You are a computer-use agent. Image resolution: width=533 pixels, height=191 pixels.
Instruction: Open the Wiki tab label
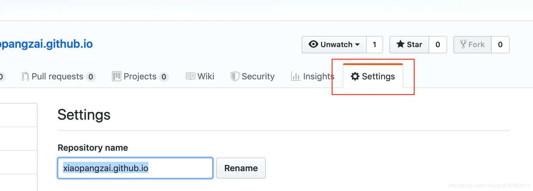tap(206, 76)
